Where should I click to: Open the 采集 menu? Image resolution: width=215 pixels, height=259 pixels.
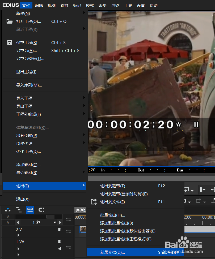pos(103,6)
